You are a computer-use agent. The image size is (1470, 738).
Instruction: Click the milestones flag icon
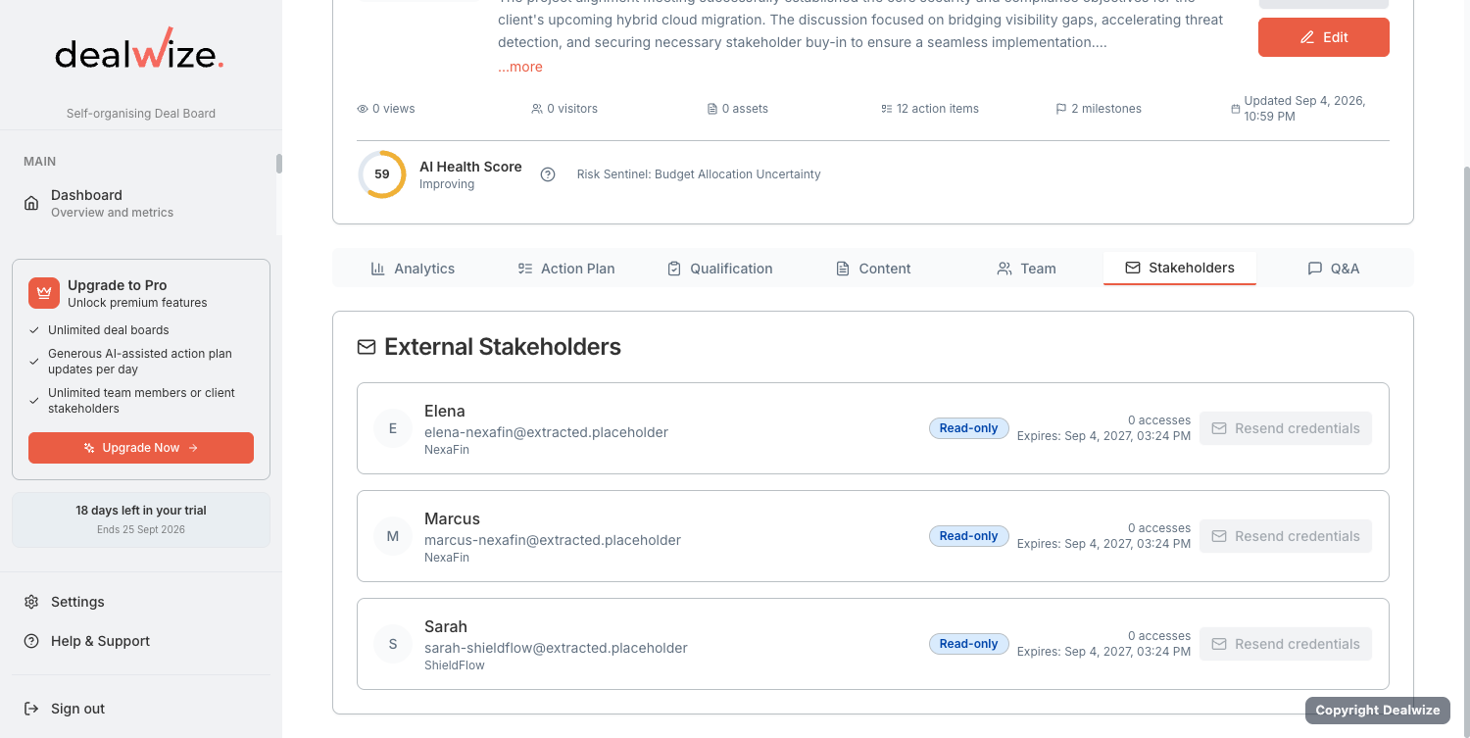pos(1061,109)
